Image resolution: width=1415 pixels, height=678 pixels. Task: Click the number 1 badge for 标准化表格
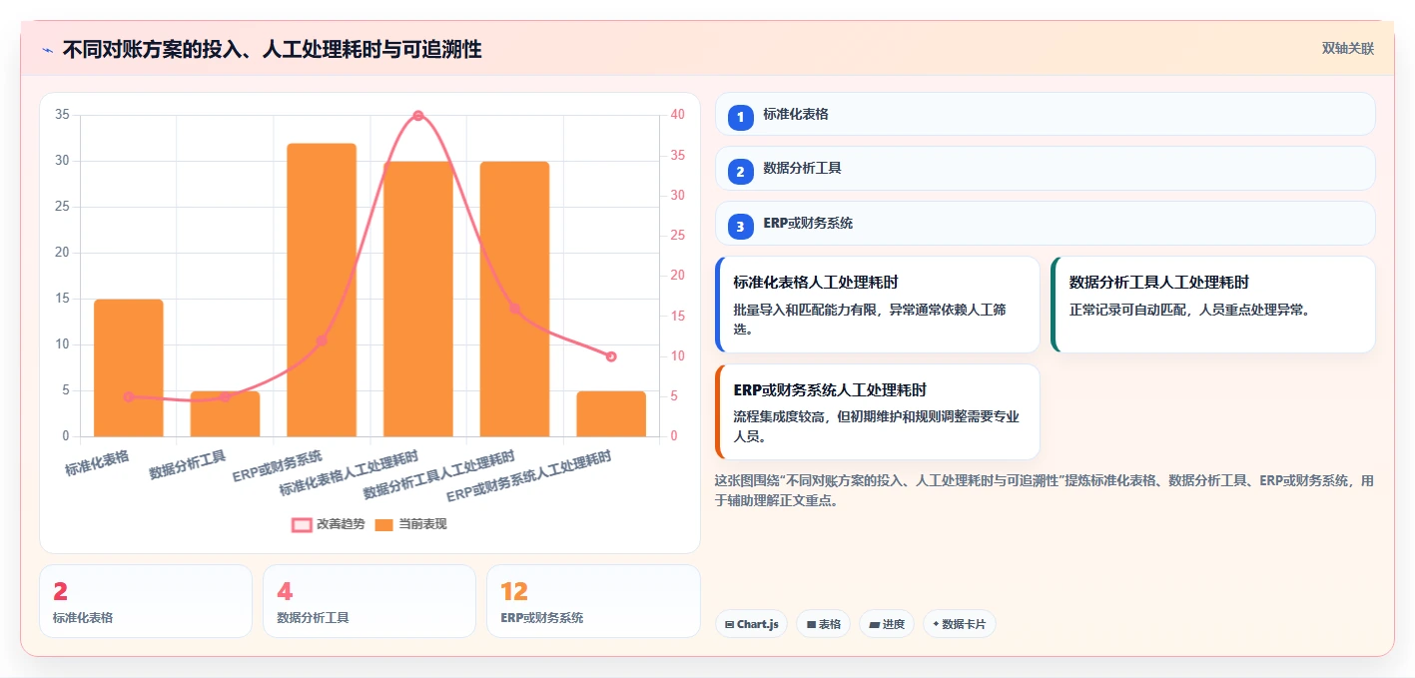tap(740, 118)
